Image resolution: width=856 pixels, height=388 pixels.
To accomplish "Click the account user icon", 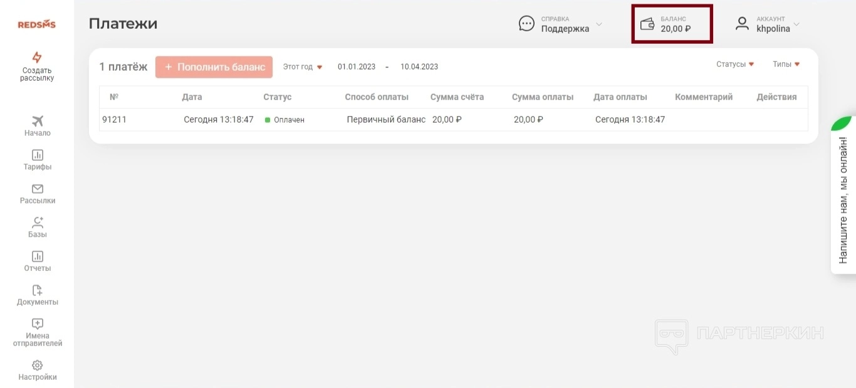I will coord(743,24).
